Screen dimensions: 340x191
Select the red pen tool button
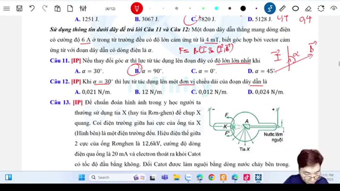pyautogui.click(x=137, y=8)
